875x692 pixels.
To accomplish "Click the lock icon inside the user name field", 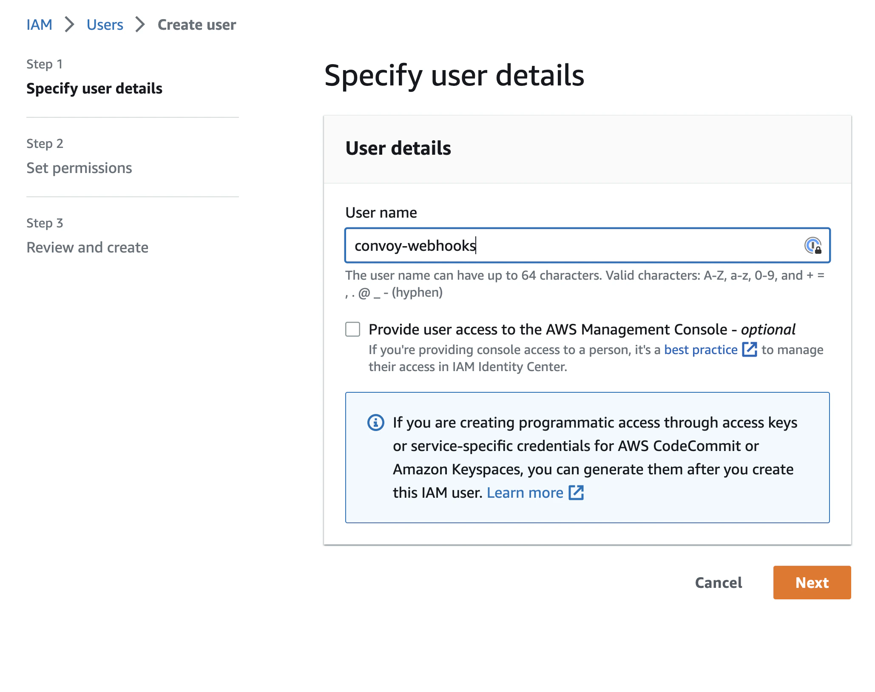I will click(x=814, y=246).
